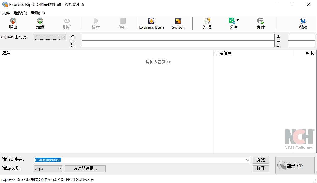Open the 文件 menu
This screenshot has width=317, height=183.
pos(6,13)
